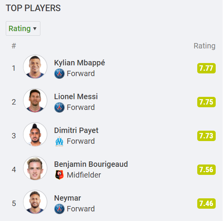This screenshot has width=223, height=221.
Task: Click the 7.56 rating badge
Action: click(206, 169)
